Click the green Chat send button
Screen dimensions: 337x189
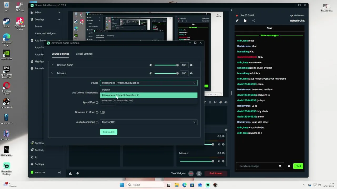298,166
